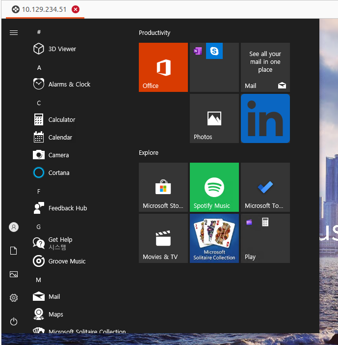The width and height of the screenshot is (338, 345).
Task: Open the LinkedIn tile
Action: tap(265, 118)
